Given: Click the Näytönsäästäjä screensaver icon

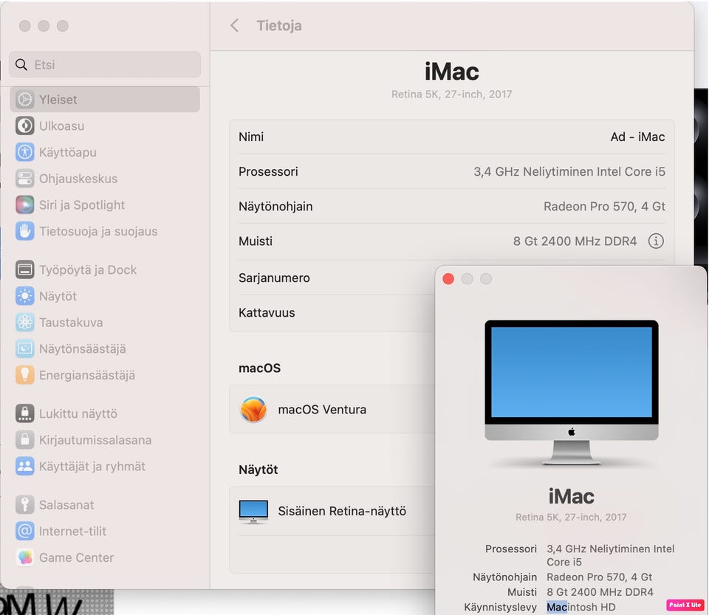Looking at the screenshot, I should (x=25, y=349).
